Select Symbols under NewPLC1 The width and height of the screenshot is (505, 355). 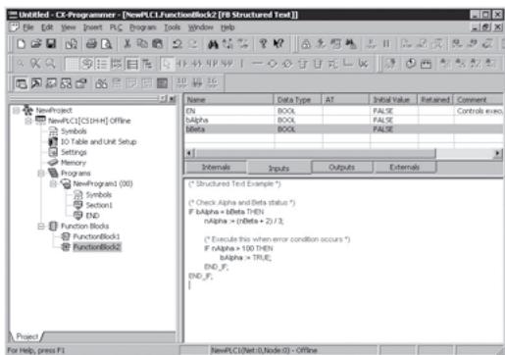tap(74, 131)
